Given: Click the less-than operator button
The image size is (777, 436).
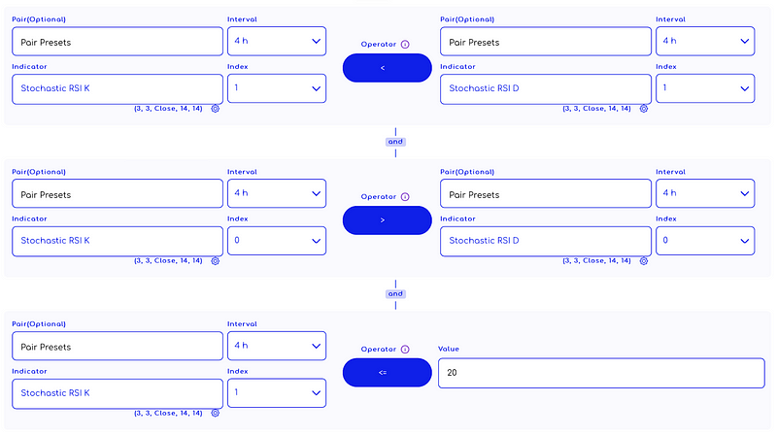Looking at the screenshot, I should (387, 68).
